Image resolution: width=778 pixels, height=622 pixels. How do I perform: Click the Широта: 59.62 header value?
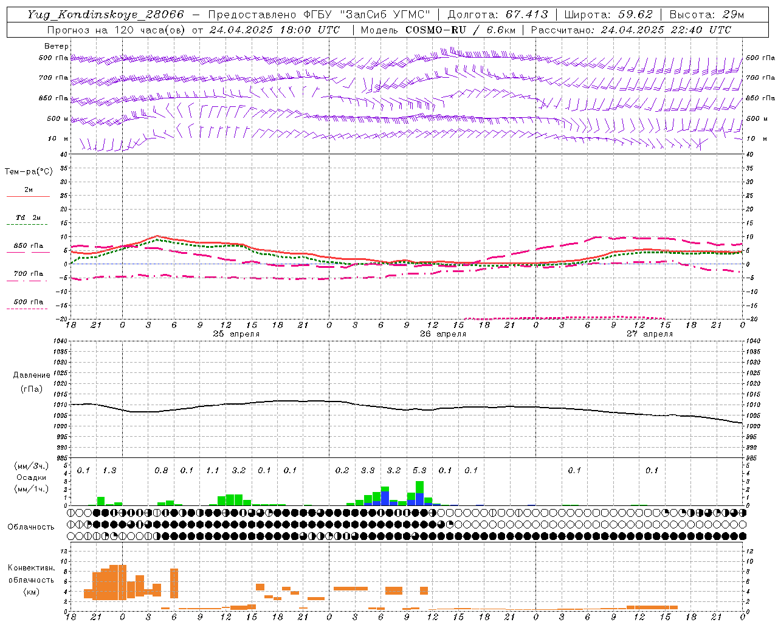coord(608,15)
